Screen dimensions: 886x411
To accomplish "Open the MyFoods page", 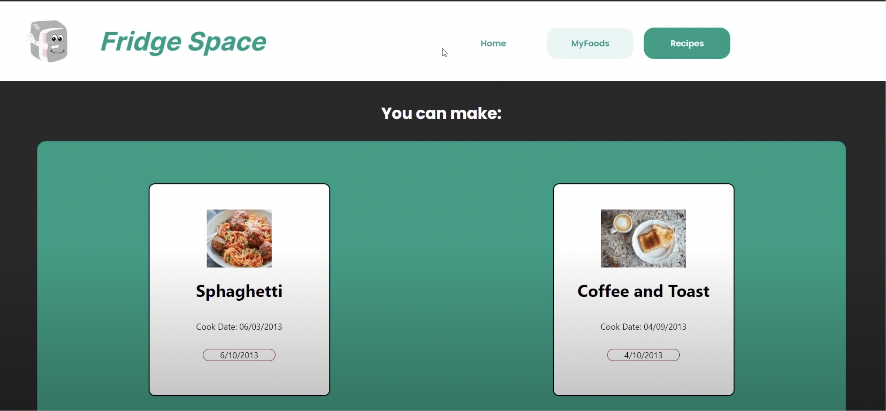I will tap(590, 43).
